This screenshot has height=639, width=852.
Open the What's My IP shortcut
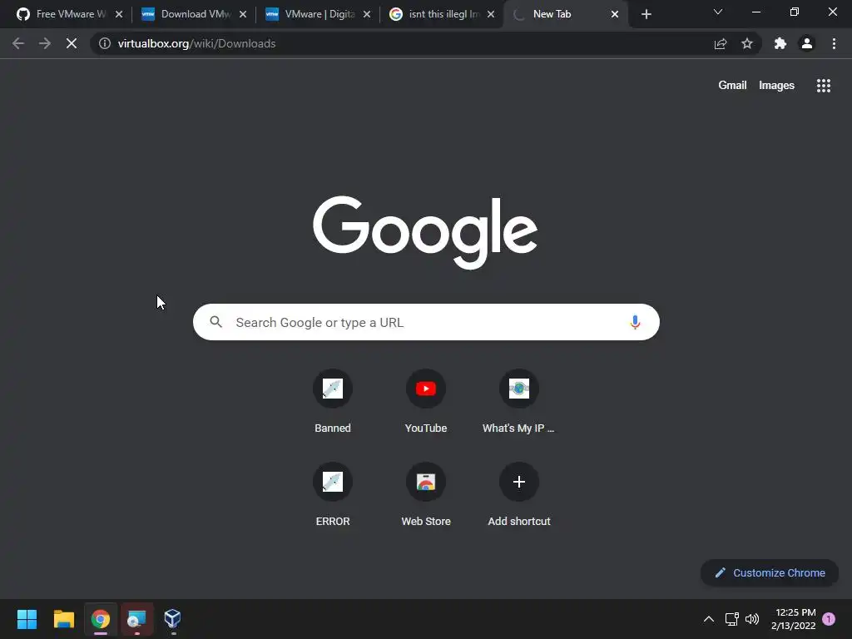coord(519,402)
